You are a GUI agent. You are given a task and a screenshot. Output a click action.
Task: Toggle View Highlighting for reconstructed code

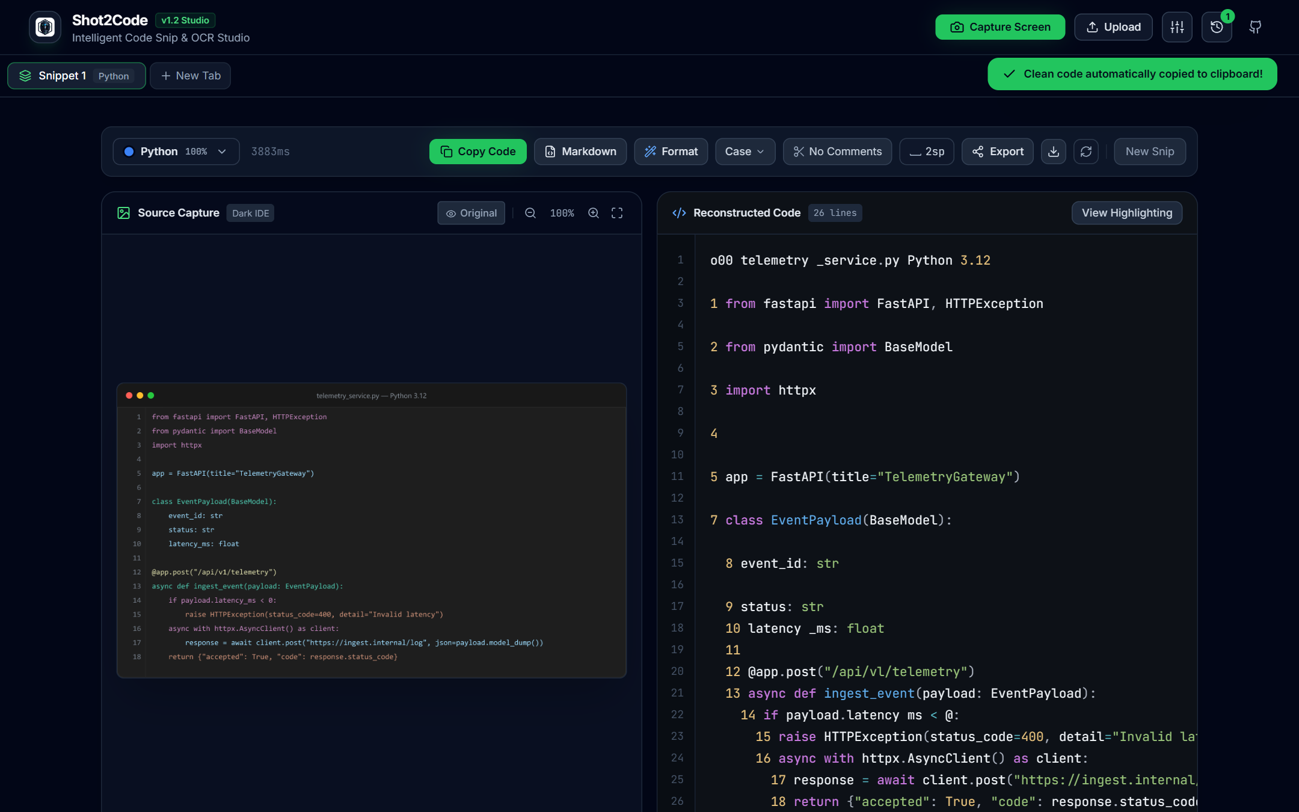tap(1127, 213)
